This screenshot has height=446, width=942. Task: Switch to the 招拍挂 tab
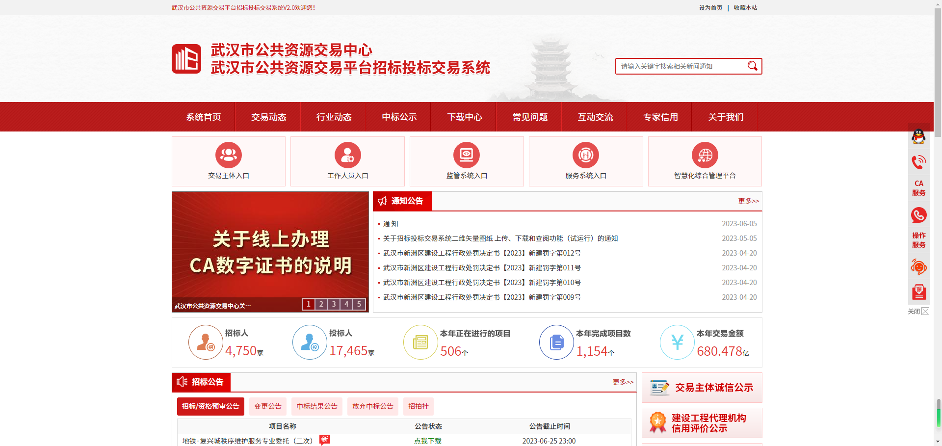point(419,406)
